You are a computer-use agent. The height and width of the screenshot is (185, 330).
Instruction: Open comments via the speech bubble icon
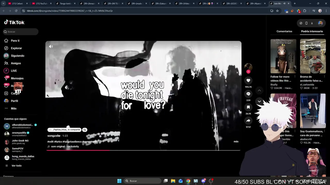248,94
